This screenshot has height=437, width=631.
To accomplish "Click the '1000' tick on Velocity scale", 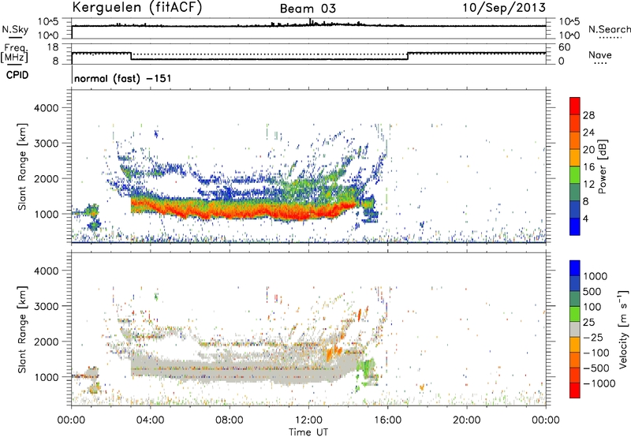I will 596,276.
